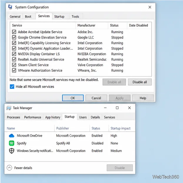Open the Users tab
183x183 pixels.
pyautogui.click(x=83, y=117)
